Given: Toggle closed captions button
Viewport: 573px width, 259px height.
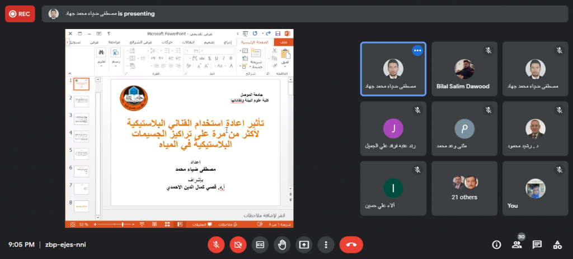Looking at the screenshot, I should pos(260,244).
